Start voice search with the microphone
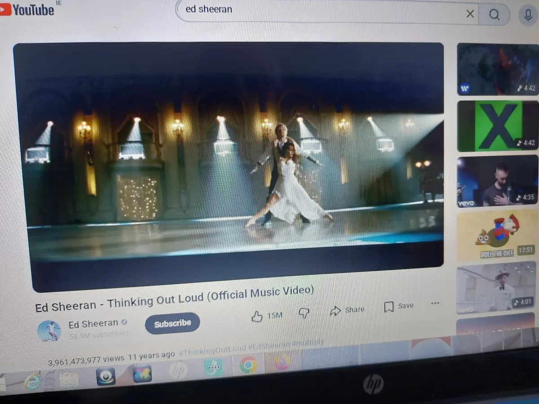The height and width of the screenshot is (404, 539). point(528,15)
